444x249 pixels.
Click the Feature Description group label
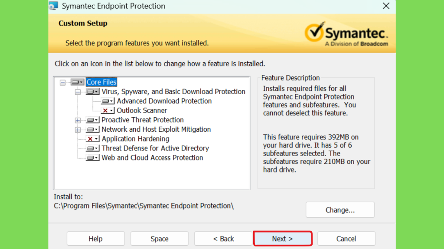click(291, 78)
